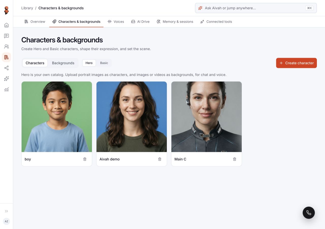This screenshot has width=325, height=229.
Task: Open the chat messages sidebar icon
Action: click(x=7, y=36)
